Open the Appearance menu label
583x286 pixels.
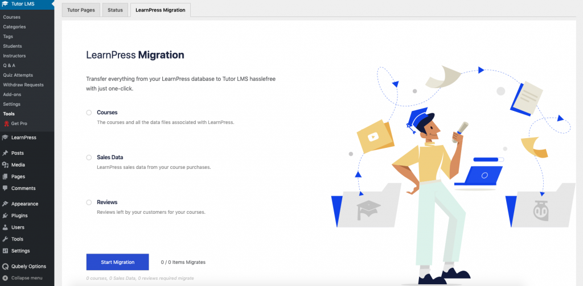point(24,204)
